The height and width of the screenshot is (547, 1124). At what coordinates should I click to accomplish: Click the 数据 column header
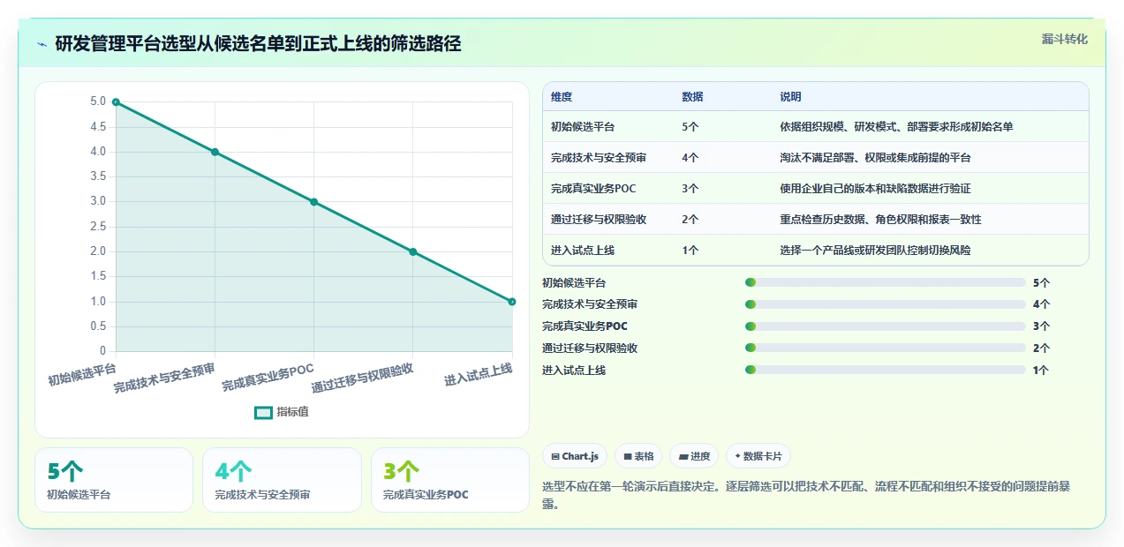tap(692, 97)
